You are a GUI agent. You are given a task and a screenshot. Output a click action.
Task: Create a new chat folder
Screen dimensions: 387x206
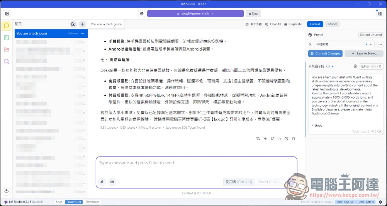(x=73, y=24)
